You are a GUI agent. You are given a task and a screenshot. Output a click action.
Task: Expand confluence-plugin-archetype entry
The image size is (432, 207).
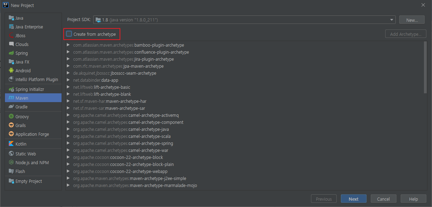tap(68, 52)
